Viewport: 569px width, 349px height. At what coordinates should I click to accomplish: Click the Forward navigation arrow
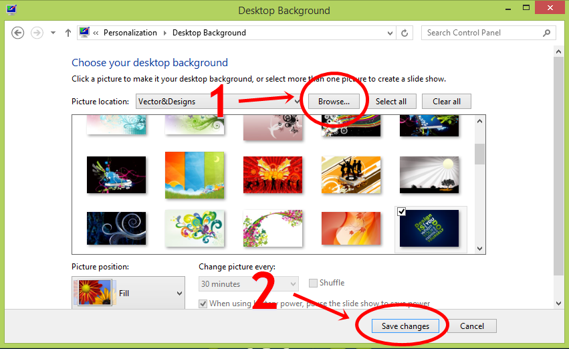37,33
